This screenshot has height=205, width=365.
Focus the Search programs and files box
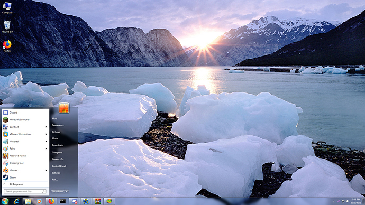[x=25, y=191]
